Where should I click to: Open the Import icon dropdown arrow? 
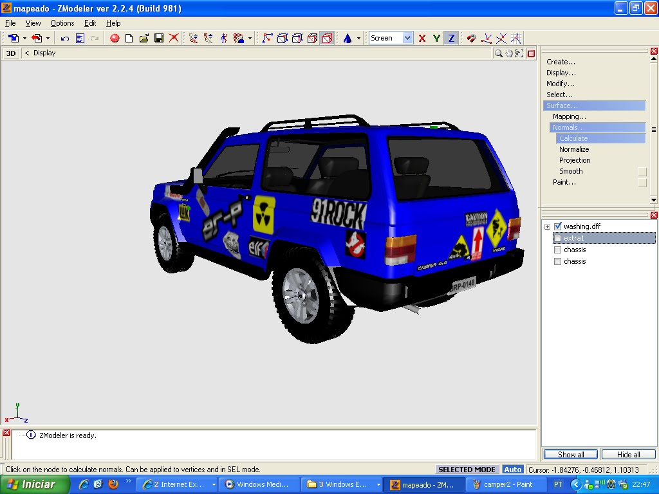point(25,38)
